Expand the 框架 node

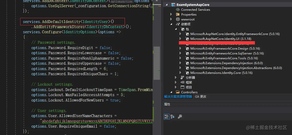click(x=176, y=82)
